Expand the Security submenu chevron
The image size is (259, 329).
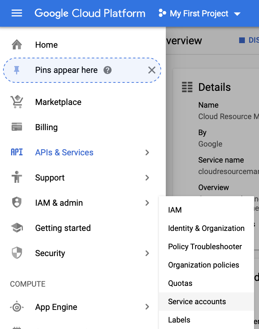[147, 253]
